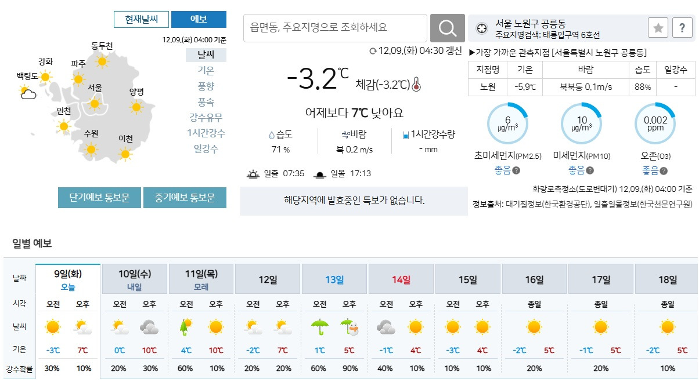Select the 1시간강수 map layer

(x=206, y=133)
